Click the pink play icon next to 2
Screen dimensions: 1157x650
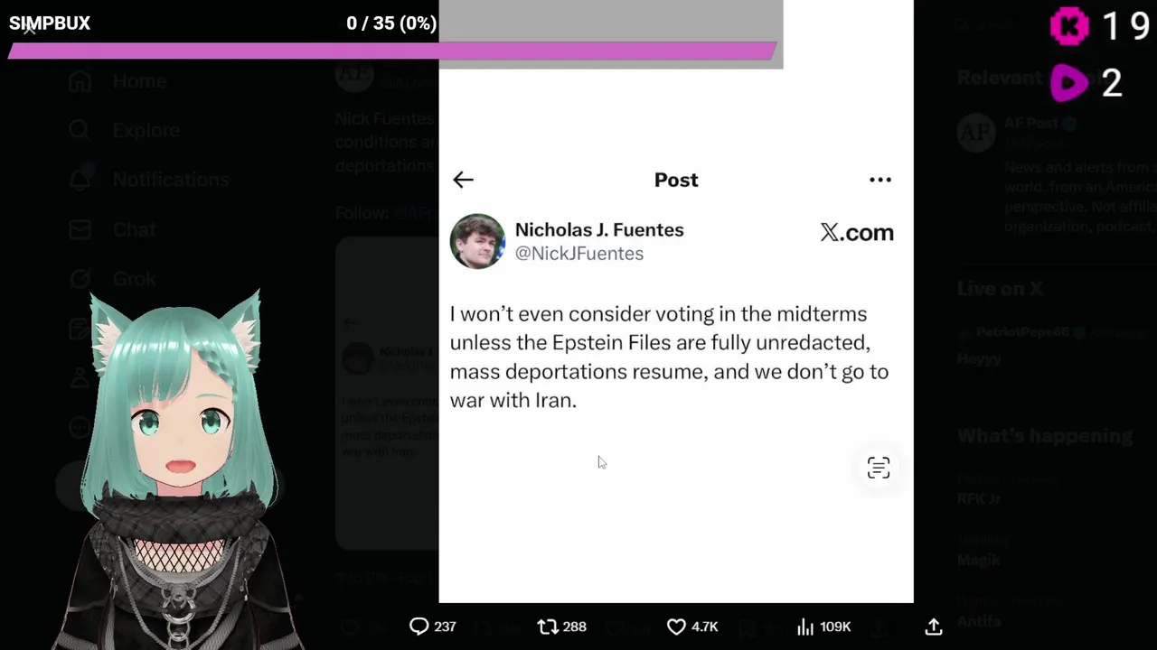coord(1069,84)
